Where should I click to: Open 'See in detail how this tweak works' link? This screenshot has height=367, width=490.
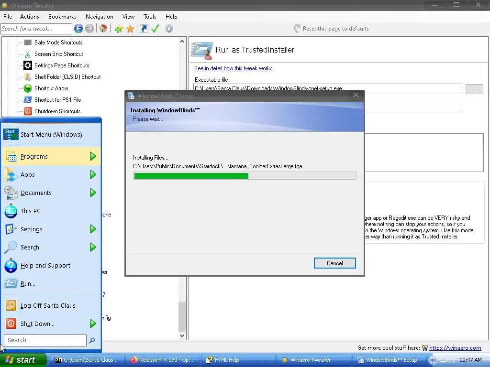click(x=233, y=68)
